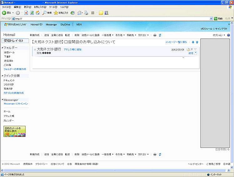Collapse the クイック分類 section in sidebar
Image resolution: width=234 pixels, height=177 pixels.
point(3,76)
